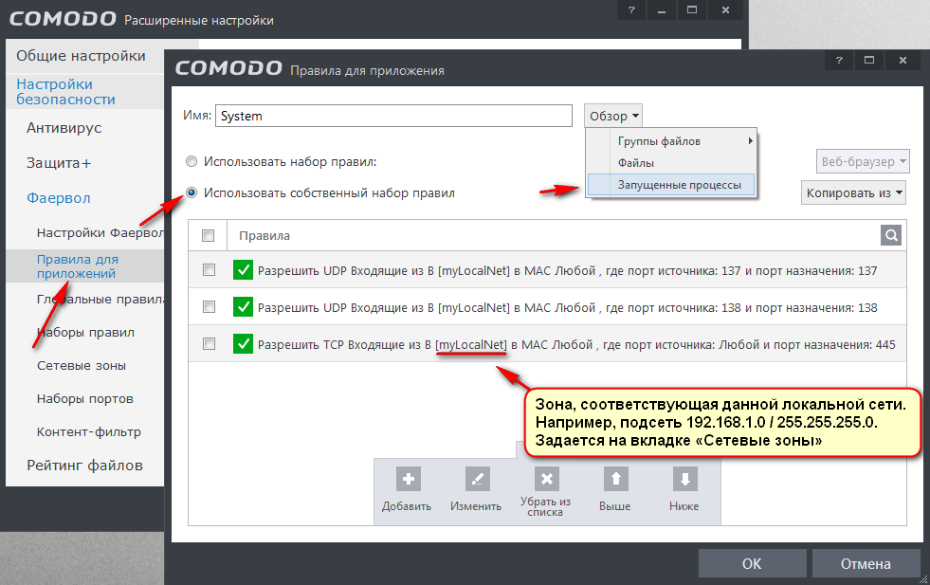Click the Убрать из списка remove icon
The height and width of the screenshot is (585, 930).
pos(547,479)
